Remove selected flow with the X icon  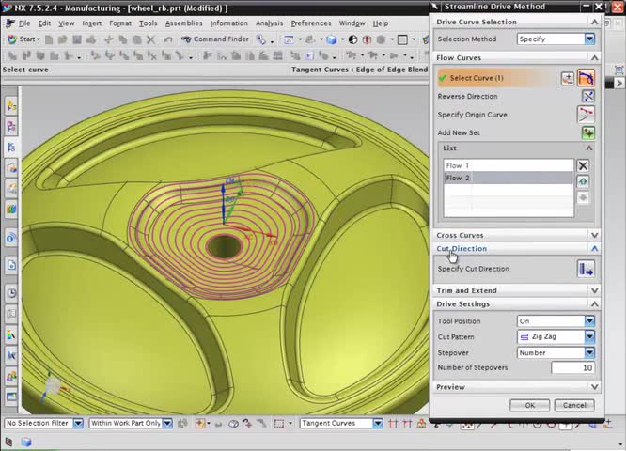(x=583, y=165)
